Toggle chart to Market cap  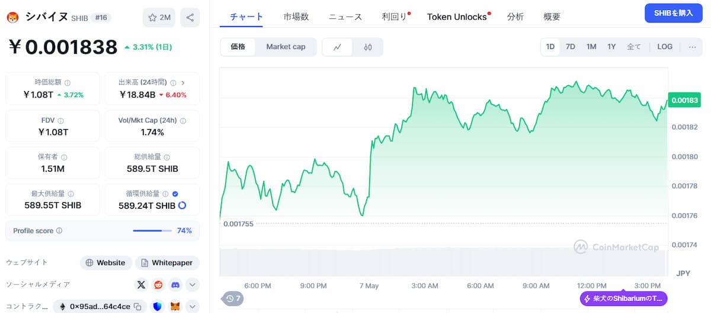(x=286, y=47)
